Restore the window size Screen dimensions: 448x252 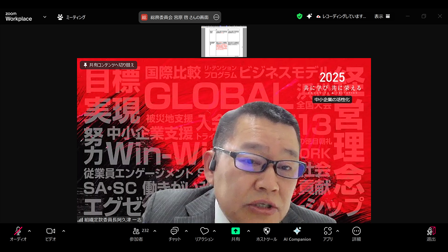(424, 16)
